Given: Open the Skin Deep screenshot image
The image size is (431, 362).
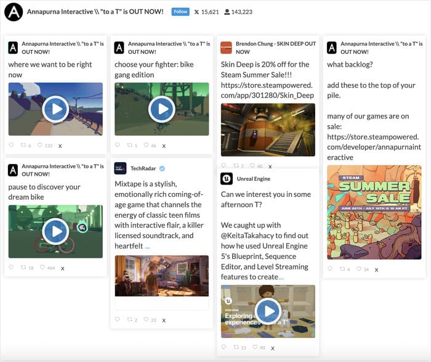Looking at the screenshot, I should point(268,130).
